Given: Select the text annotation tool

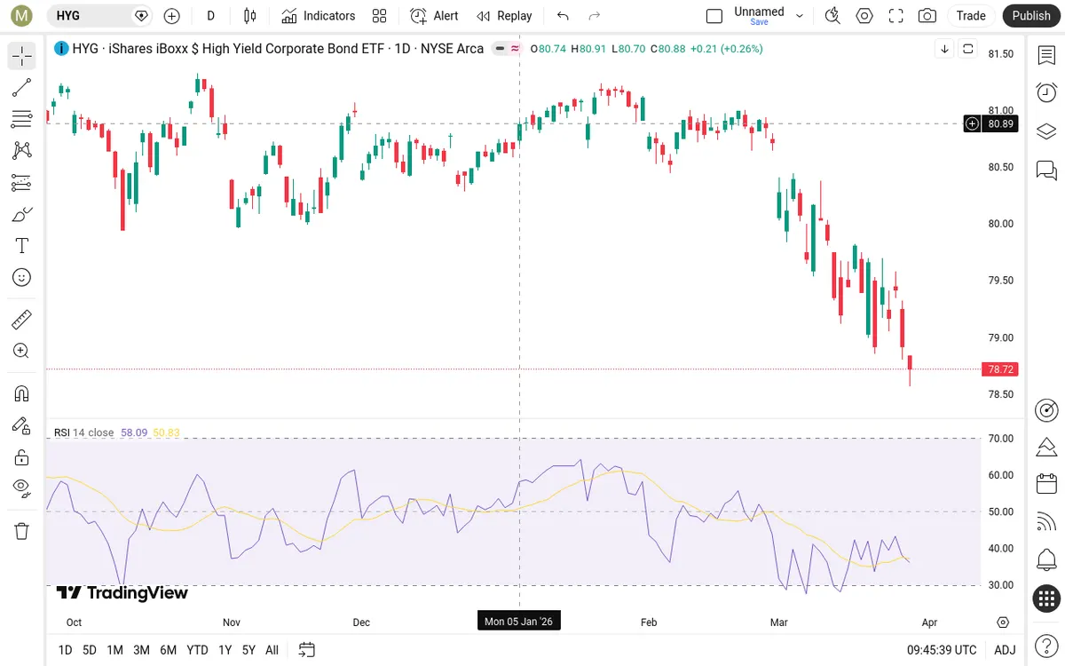Looking at the screenshot, I should tap(22, 246).
